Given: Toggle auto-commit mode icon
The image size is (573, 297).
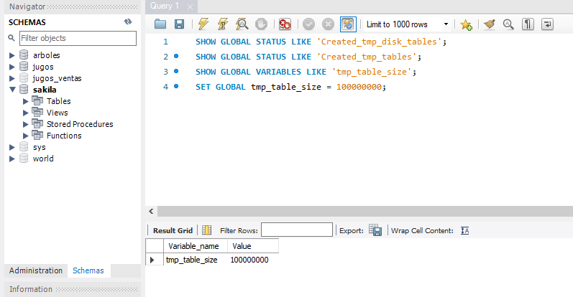Looking at the screenshot, I should pos(348,24).
